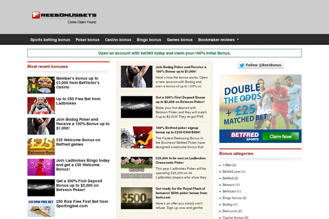329x219 pixels.
Task: Click the Ladbrokes free bet thumbnail
Action: (x=41, y=106)
